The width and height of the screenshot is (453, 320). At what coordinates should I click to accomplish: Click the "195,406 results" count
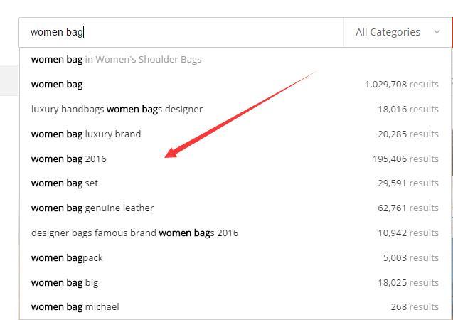[x=405, y=159]
